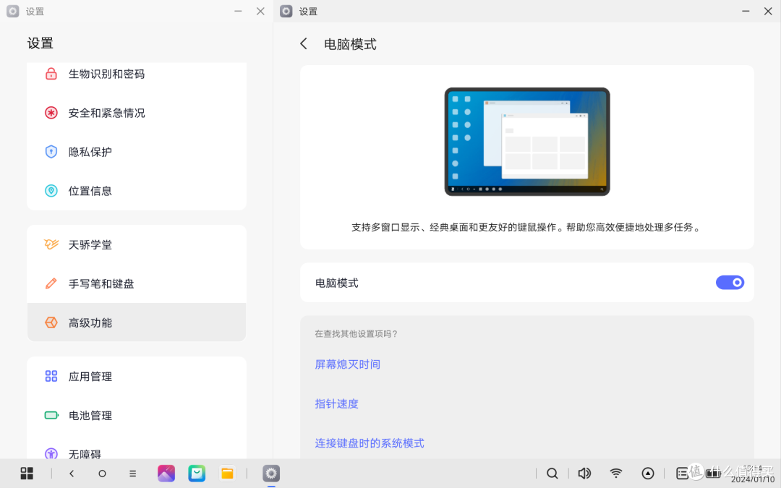Image resolution: width=781 pixels, height=488 pixels.
Task: Click the computer mode tablet preview image
Action: pyautogui.click(x=526, y=142)
